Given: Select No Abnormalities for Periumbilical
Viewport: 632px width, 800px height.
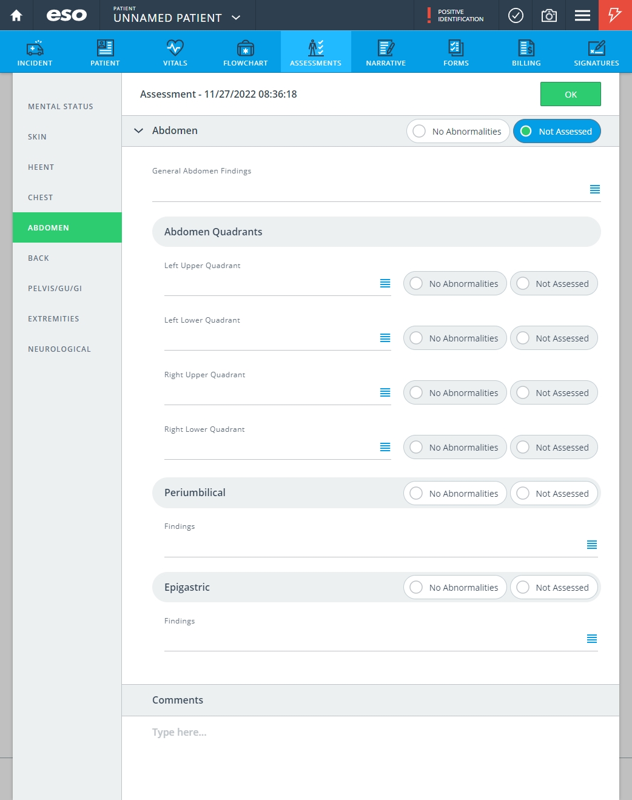Looking at the screenshot, I should (x=455, y=493).
